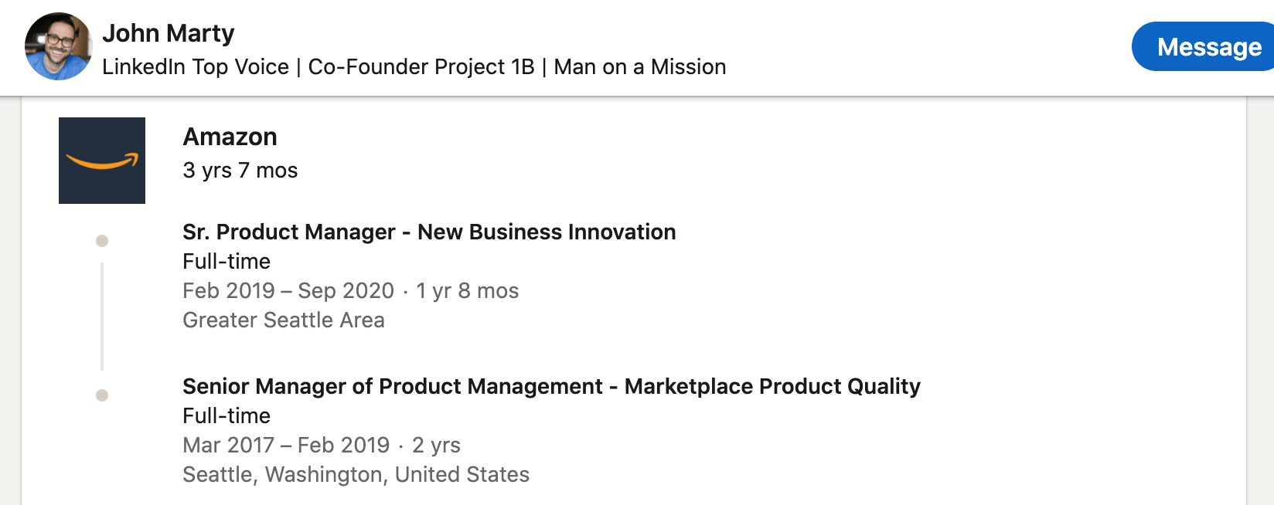Click the Feb 2019 – Sep 2020 date range
The height and width of the screenshot is (505, 1274).
tap(288, 290)
